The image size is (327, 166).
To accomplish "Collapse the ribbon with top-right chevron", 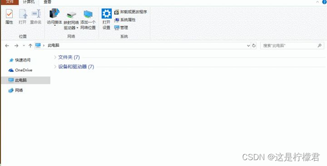I will pos(318,2).
